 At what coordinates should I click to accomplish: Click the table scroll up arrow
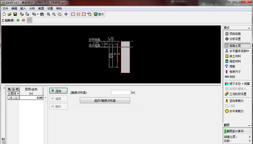click(x=45, y=97)
